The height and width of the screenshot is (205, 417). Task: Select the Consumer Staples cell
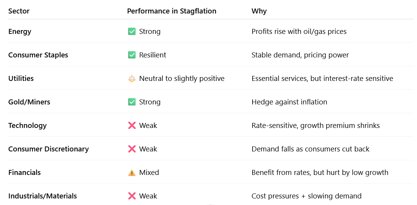coord(38,55)
